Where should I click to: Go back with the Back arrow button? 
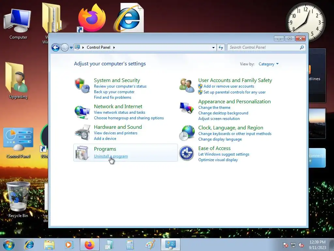pyautogui.click(x=55, y=47)
